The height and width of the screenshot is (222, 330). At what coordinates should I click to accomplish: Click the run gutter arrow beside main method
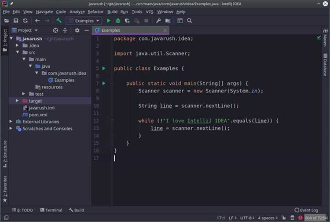(x=104, y=83)
